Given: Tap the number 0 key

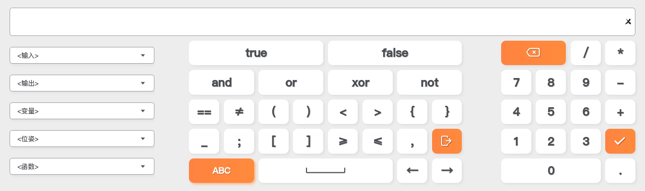Looking at the screenshot, I should coord(551,170).
